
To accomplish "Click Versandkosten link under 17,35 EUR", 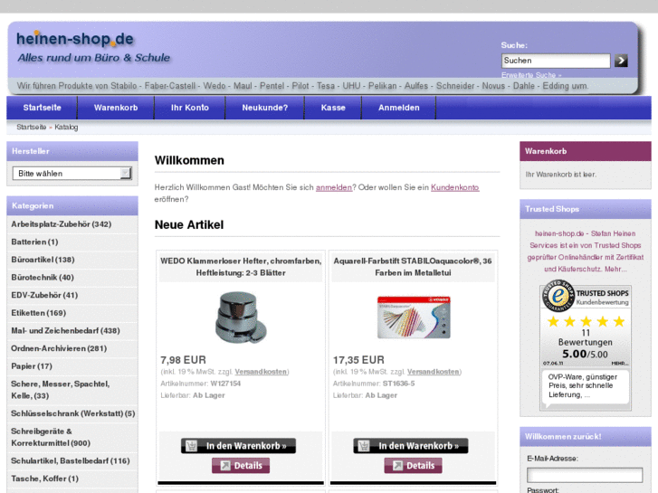I will coord(434,372).
